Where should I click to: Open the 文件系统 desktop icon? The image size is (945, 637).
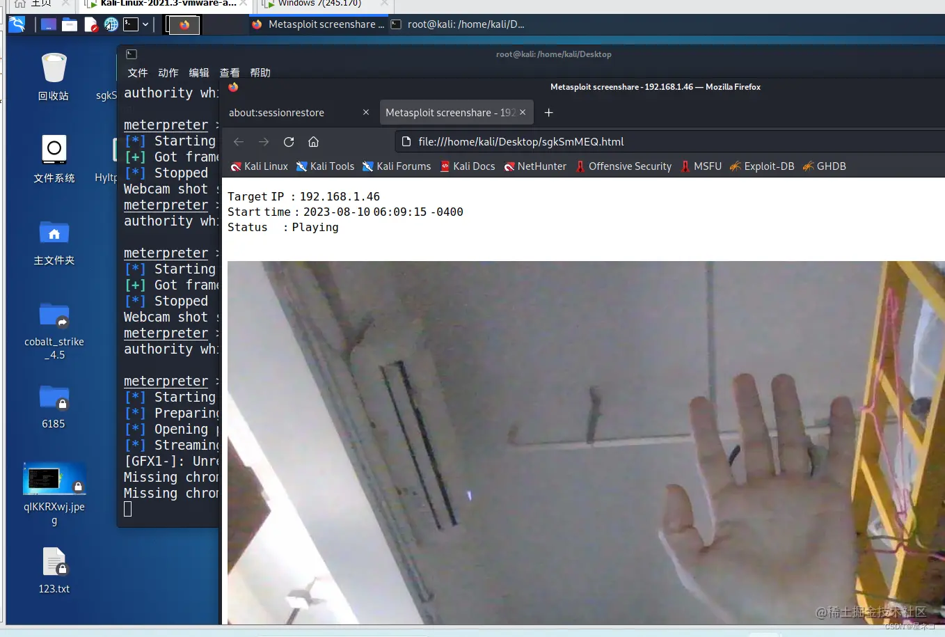tap(54, 159)
